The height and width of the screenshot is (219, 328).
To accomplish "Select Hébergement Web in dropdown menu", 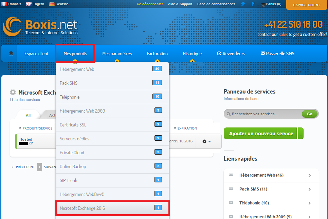I will (112, 69).
